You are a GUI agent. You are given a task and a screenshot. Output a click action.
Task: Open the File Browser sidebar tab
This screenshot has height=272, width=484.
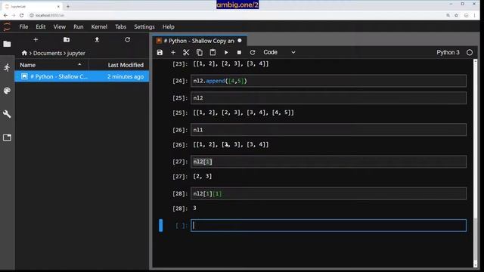pyautogui.click(x=7, y=44)
